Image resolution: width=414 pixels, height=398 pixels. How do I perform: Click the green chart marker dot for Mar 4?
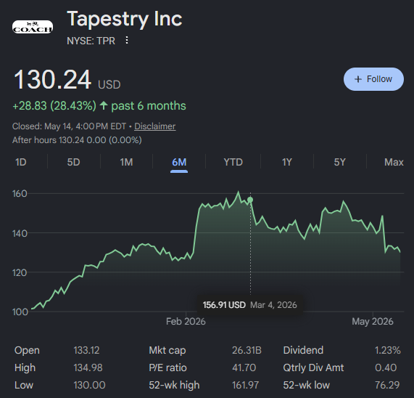250,200
